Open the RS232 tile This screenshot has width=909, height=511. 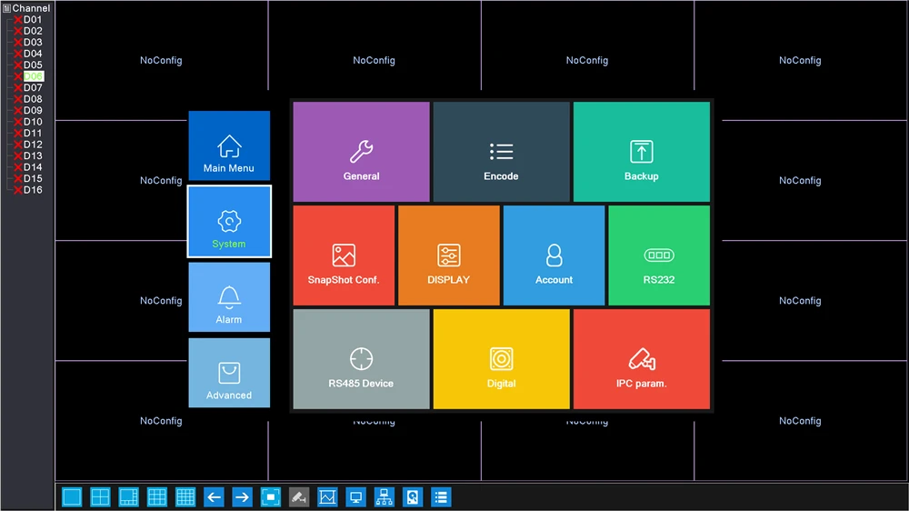click(659, 255)
